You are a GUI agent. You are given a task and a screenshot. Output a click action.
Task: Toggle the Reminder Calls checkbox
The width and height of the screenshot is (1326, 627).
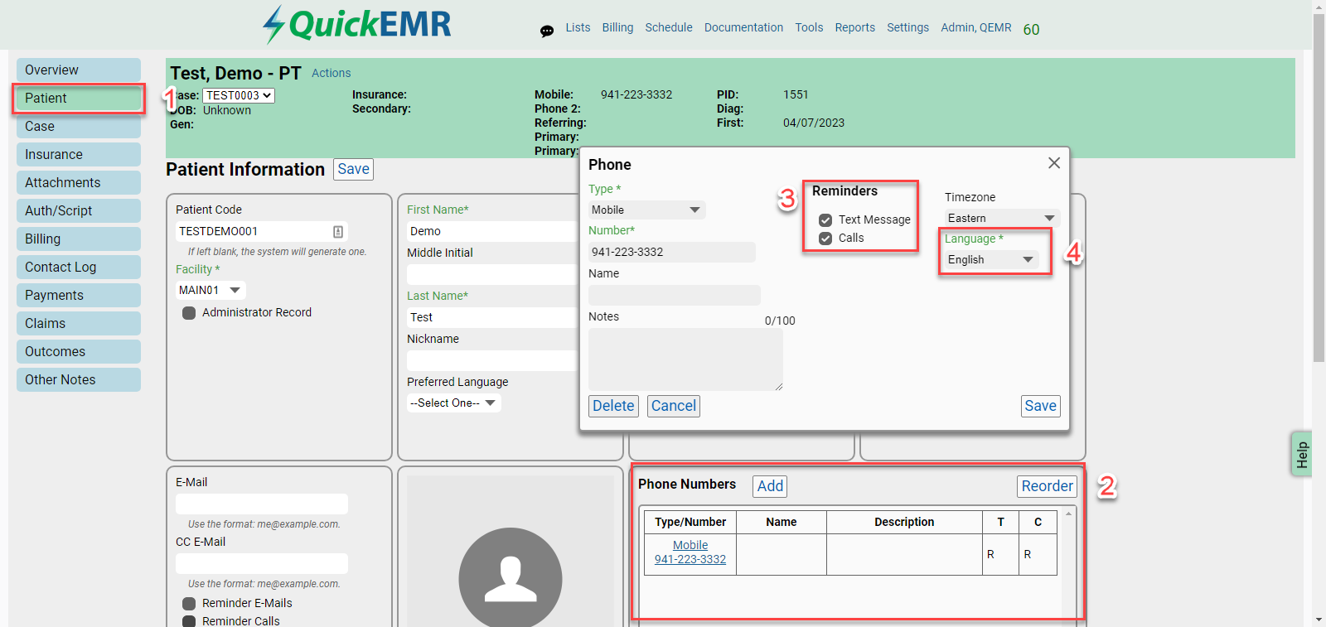pos(189,621)
